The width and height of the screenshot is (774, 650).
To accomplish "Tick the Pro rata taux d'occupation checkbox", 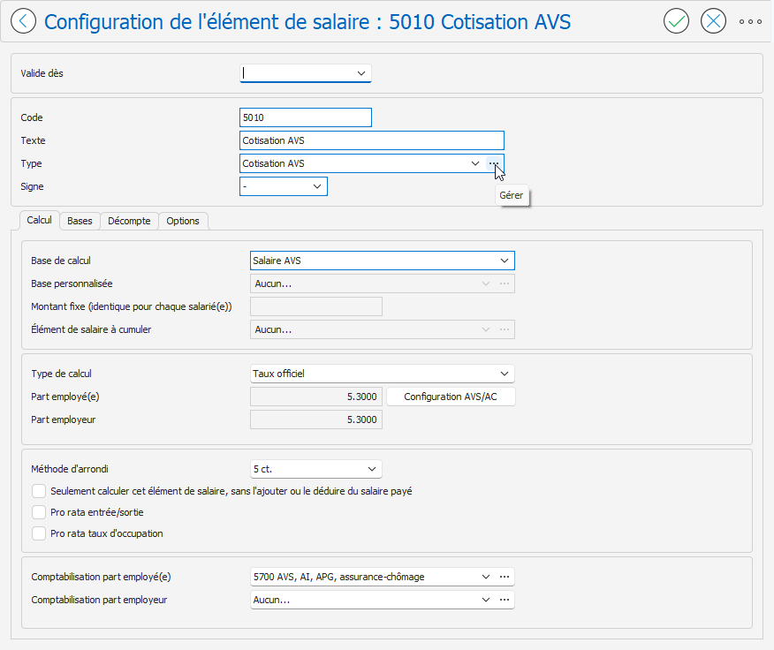I will click(39, 533).
